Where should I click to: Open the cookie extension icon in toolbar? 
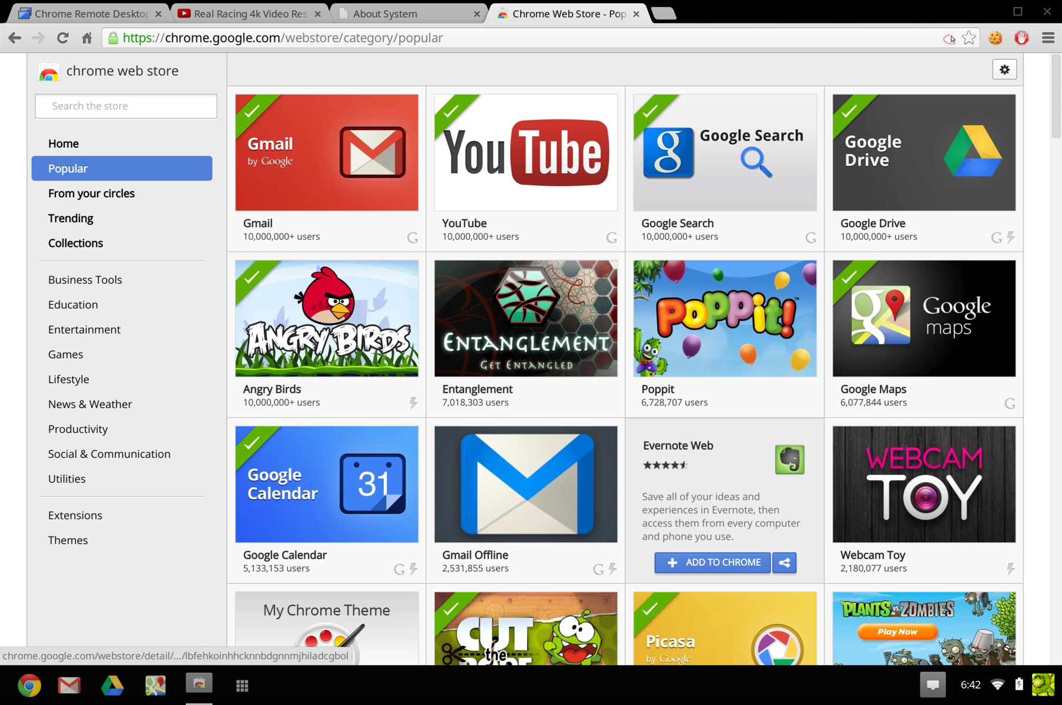click(995, 38)
